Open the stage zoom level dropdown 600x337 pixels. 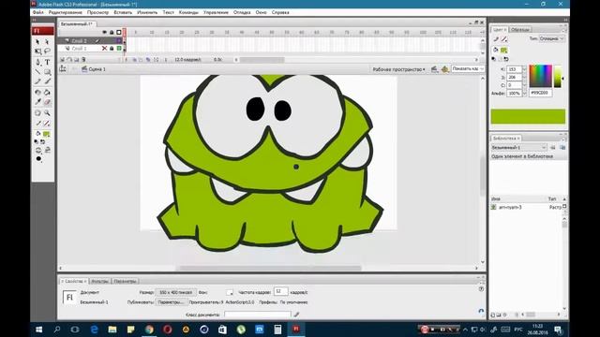pyautogui.click(x=468, y=68)
